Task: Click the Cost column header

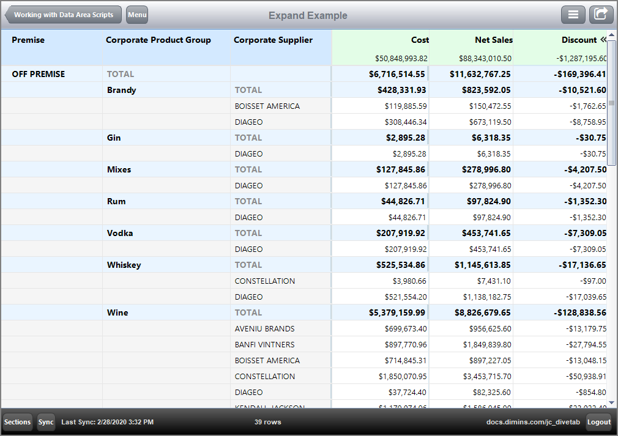Action: 419,40
